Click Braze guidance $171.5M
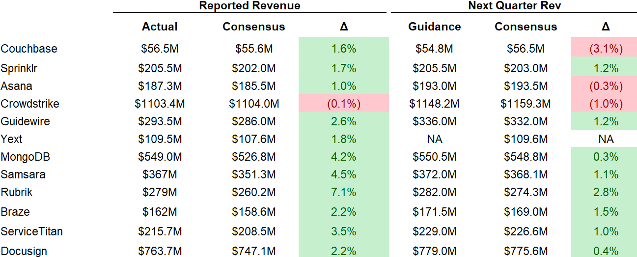The width and height of the screenshot is (637, 257). pyautogui.click(x=434, y=212)
